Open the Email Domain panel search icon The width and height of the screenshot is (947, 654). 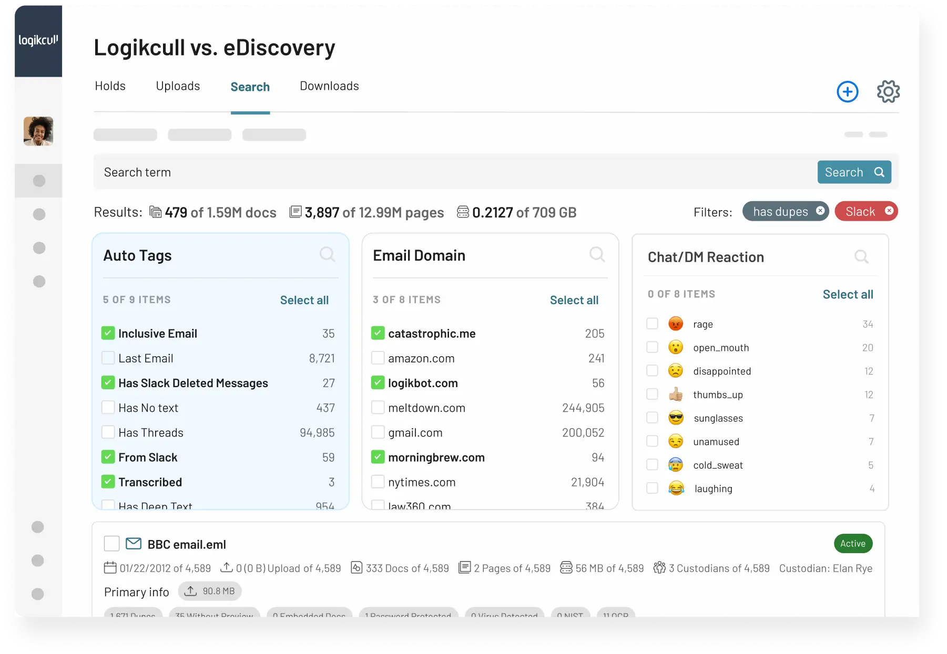coord(597,255)
